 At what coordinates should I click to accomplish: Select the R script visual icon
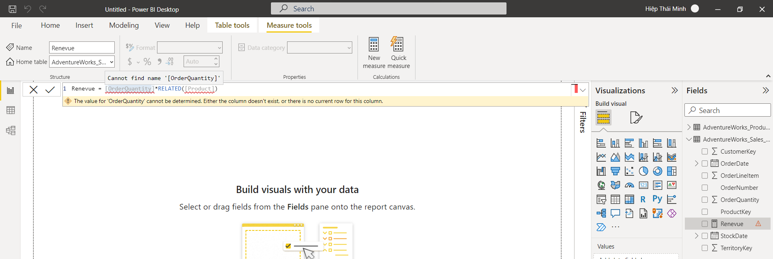point(643,199)
